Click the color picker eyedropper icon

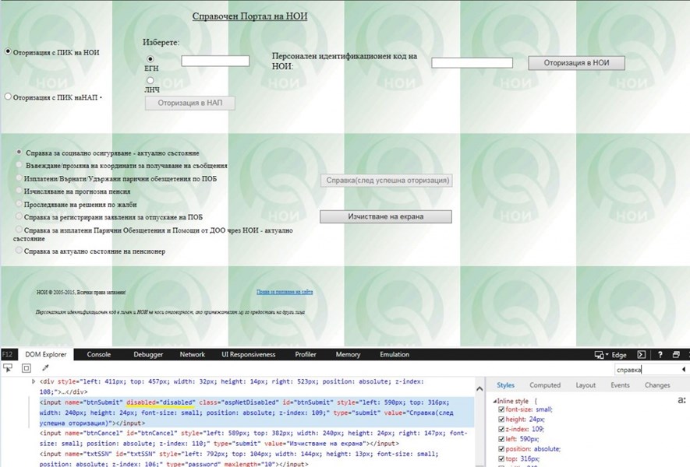pyautogui.click(x=45, y=367)
